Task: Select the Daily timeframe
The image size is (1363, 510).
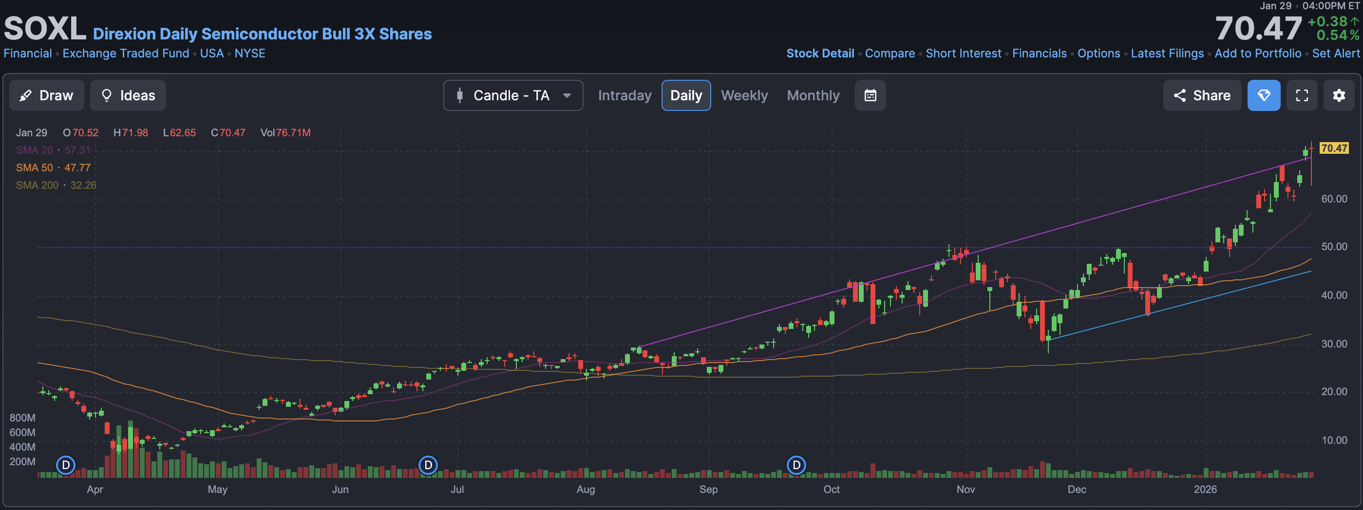Action: (x=686, y=95)
